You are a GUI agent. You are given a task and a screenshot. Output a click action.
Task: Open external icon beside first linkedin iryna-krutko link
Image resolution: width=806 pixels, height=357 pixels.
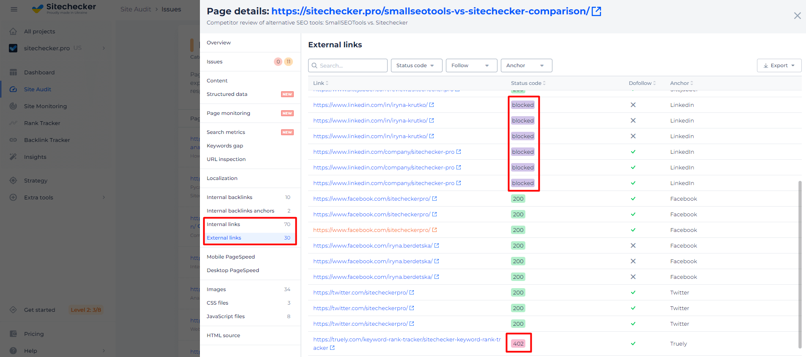[x=432, y=105]
